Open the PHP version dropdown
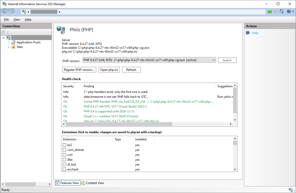The height and width of the screenshot is (193, 296). [x=149, y=60]
